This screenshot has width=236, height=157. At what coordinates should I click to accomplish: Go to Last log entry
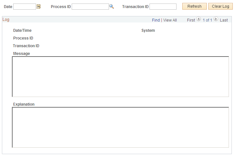[224, 20]
